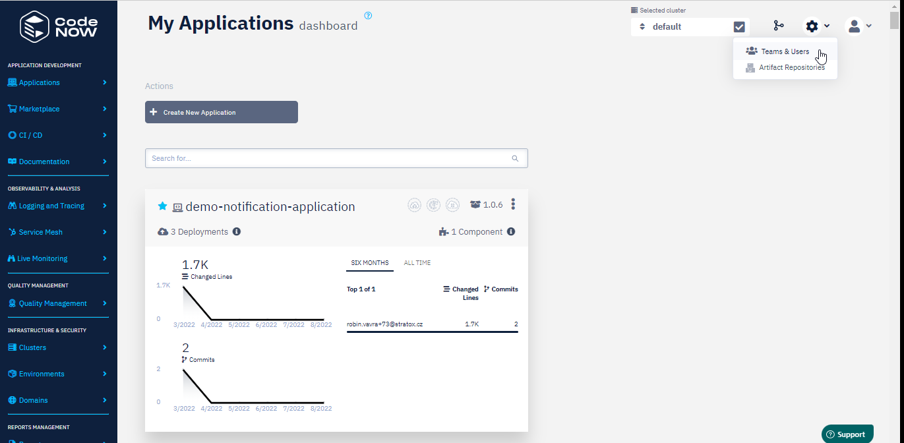Expand the Live Monitoring sidebar chevron

(x=105, y=258)
